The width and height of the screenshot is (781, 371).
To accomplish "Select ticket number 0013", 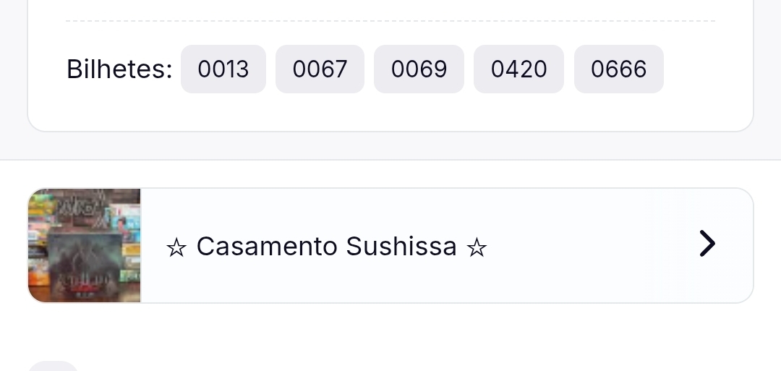I will pos(223,69).
